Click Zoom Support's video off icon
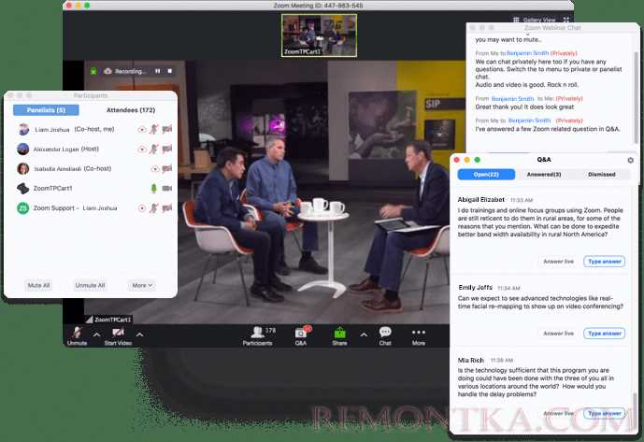This screenshot has width=644, height=442. coord(166,207)
